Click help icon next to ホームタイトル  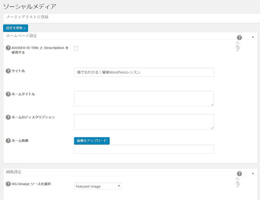tap(8, 94)
